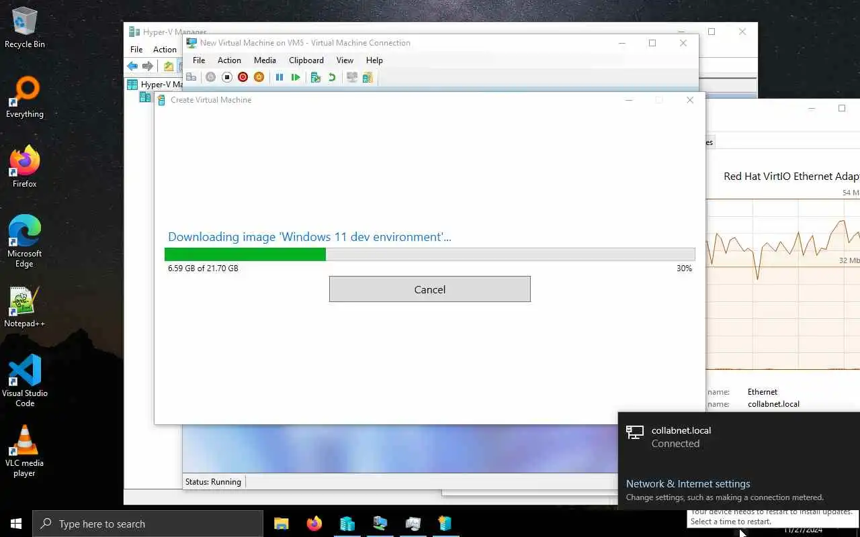Image resolution: width=860 pixels, height=537 pixels.
Task: Click the greyed Enhanced Session monitor icon
Action: click(351, 77)
